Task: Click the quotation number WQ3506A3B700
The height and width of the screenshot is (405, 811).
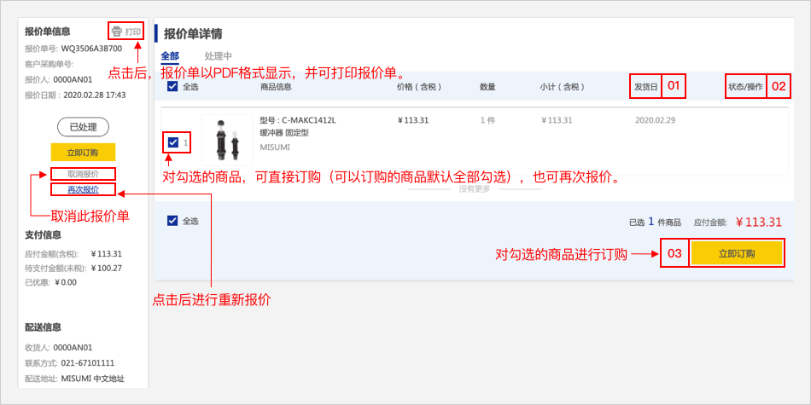Action: point(91,49)
